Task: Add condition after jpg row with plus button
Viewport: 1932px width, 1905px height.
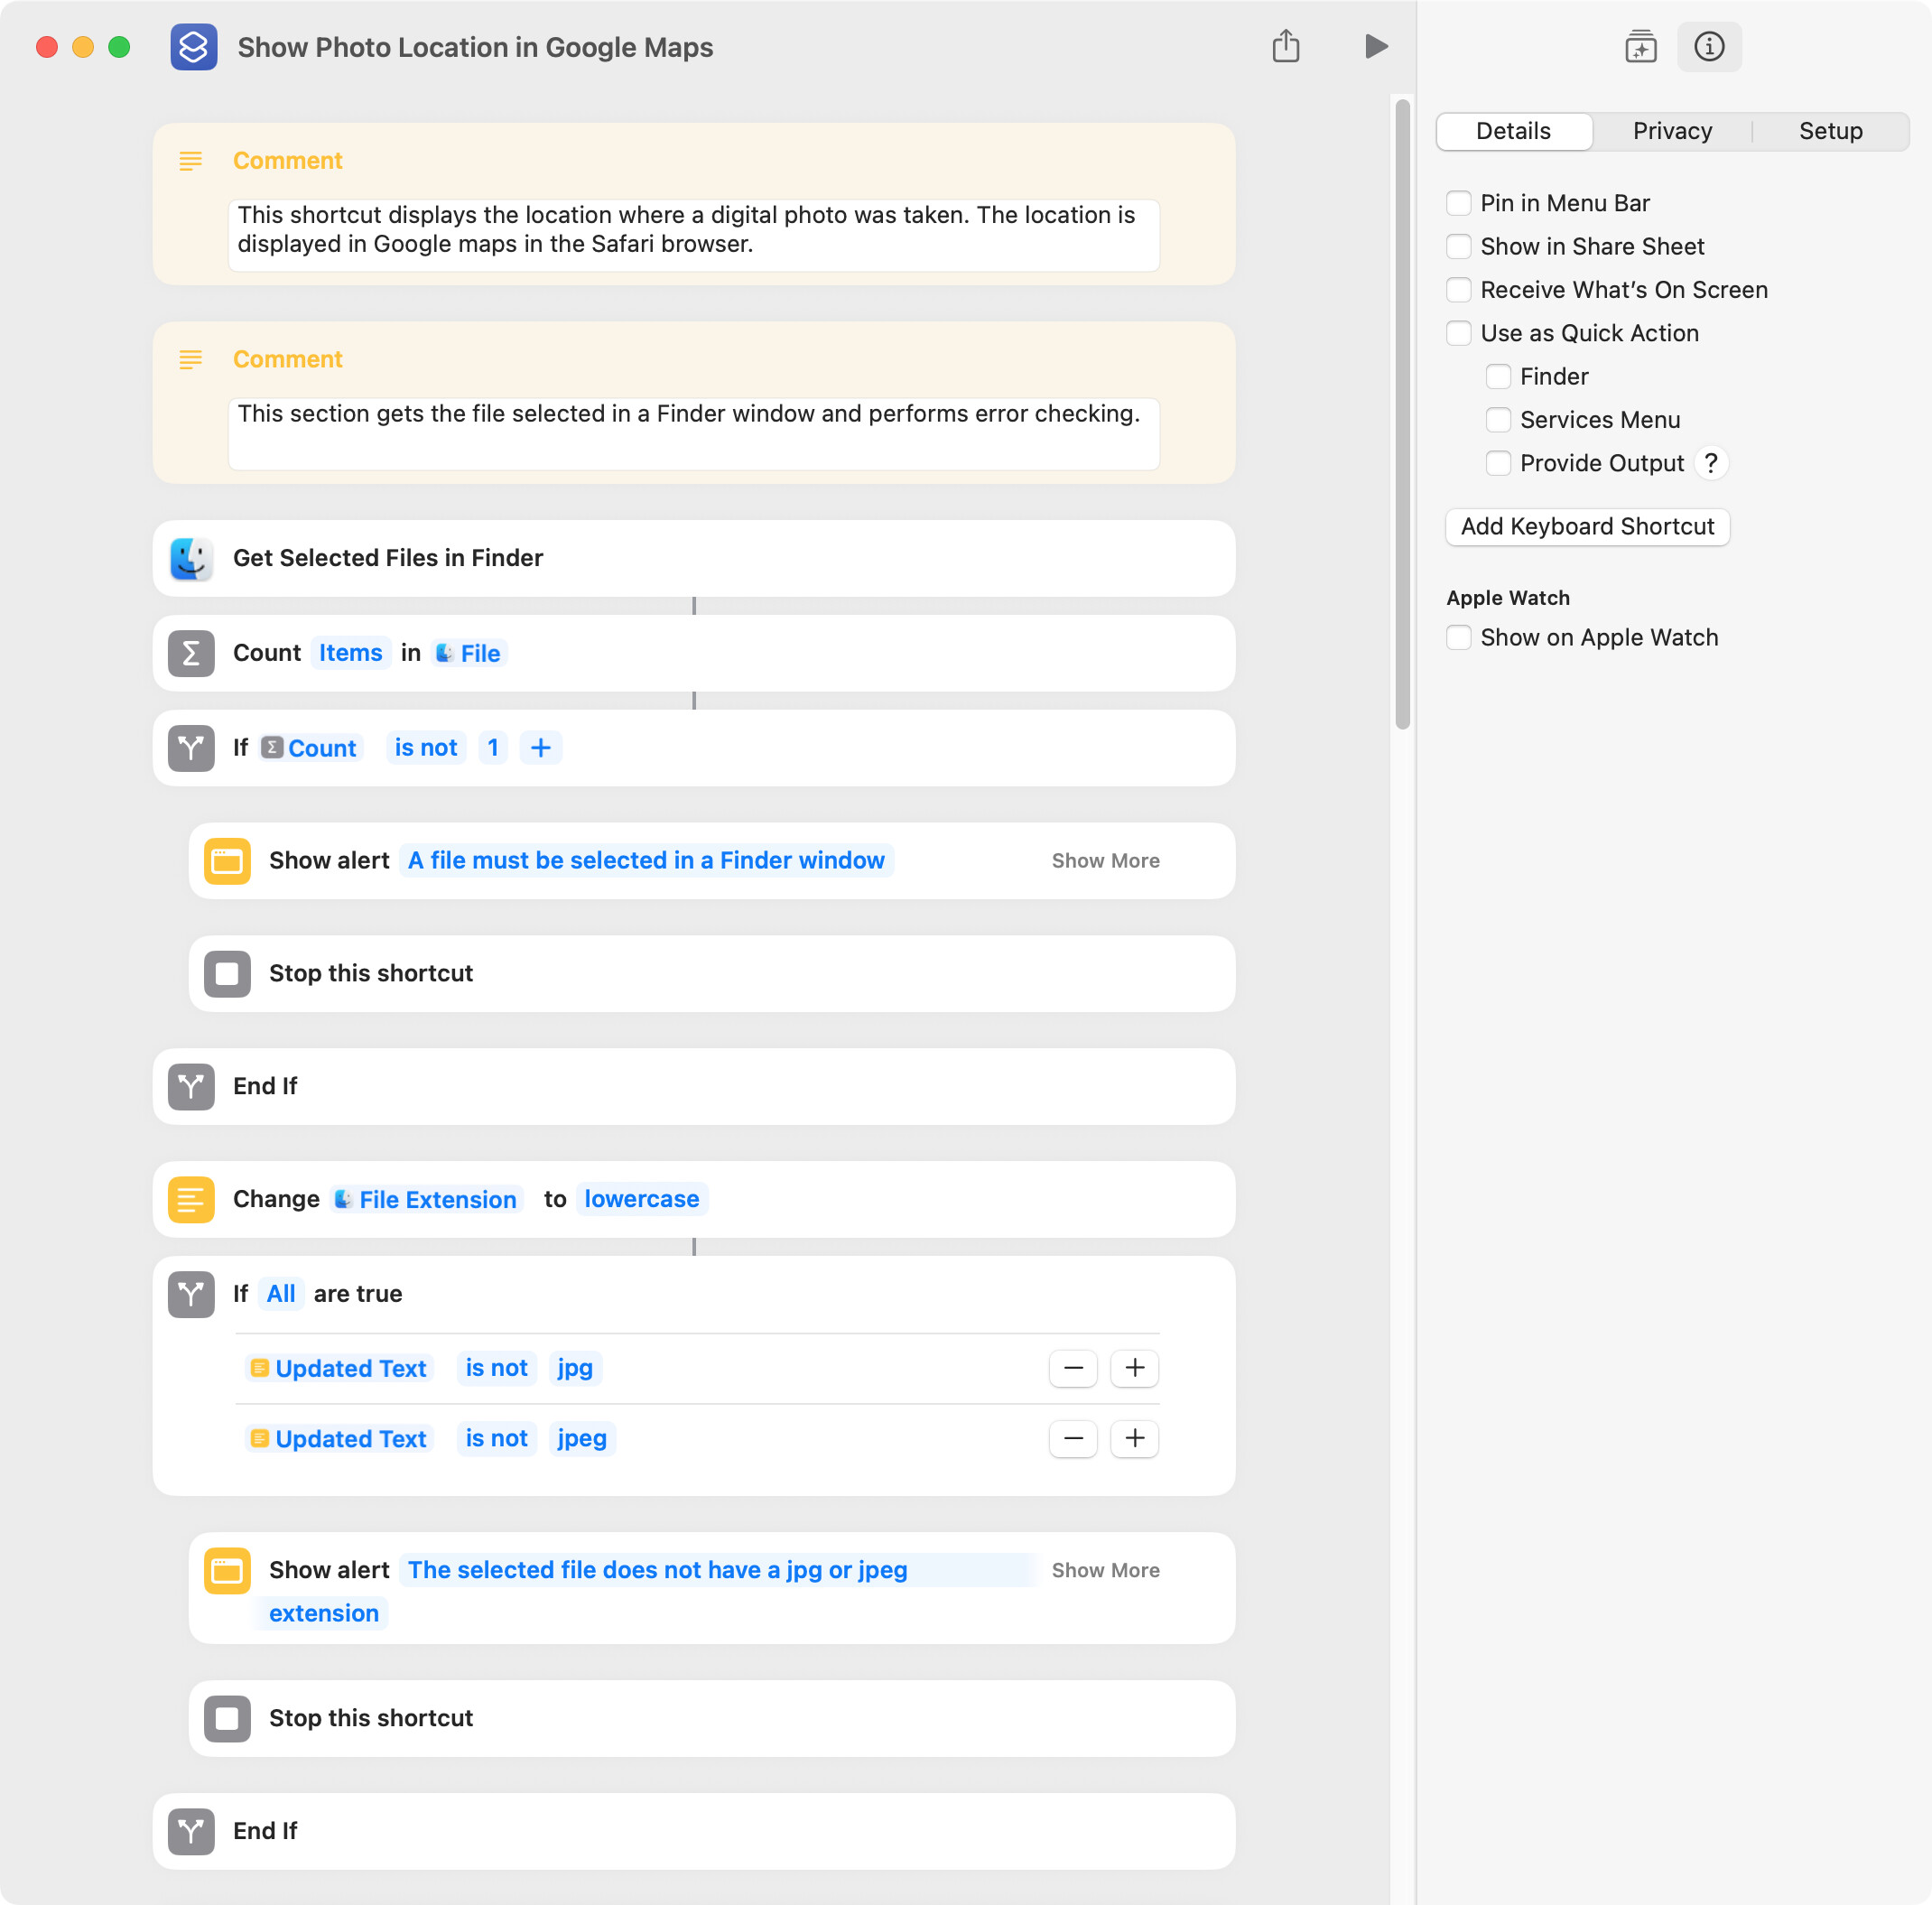Action: pyautogui.click(x=1134, y=1368)
